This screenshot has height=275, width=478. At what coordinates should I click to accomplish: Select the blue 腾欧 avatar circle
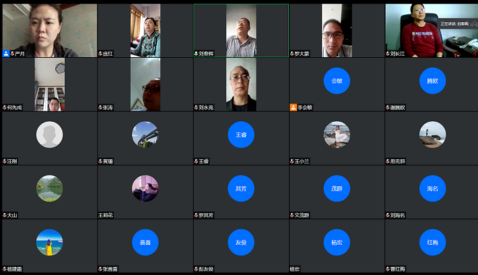[x=432, y=81]
